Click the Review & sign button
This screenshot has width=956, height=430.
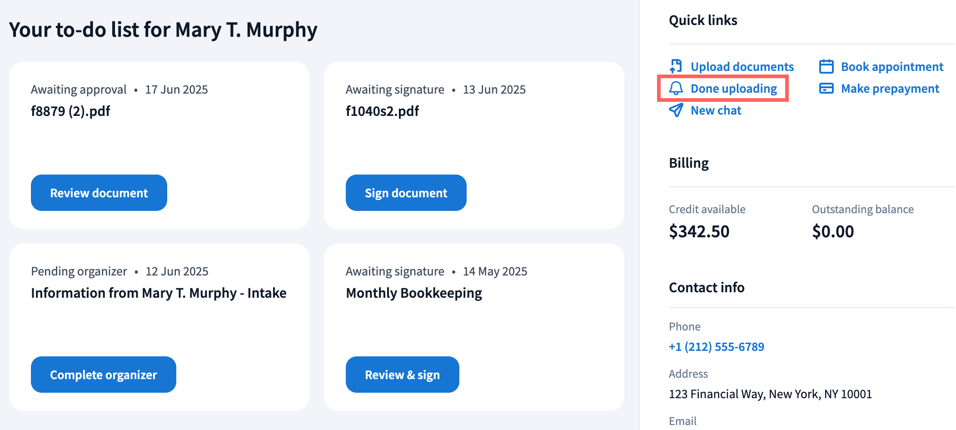click(x=402, y=375)
